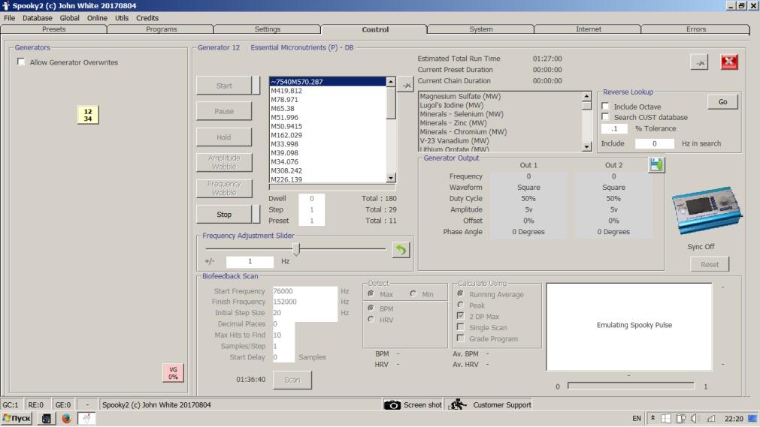Click the Go button in Reverse Lookup

(722, 101)
